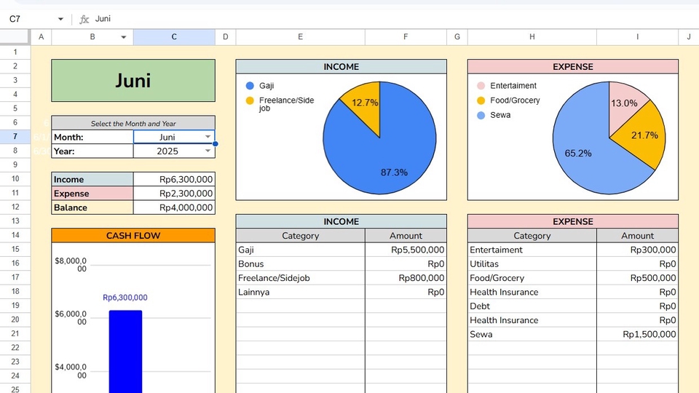Open column B filter dropdown arrow
This screenshot has height=393, width=699.
[x=124, y=37]
